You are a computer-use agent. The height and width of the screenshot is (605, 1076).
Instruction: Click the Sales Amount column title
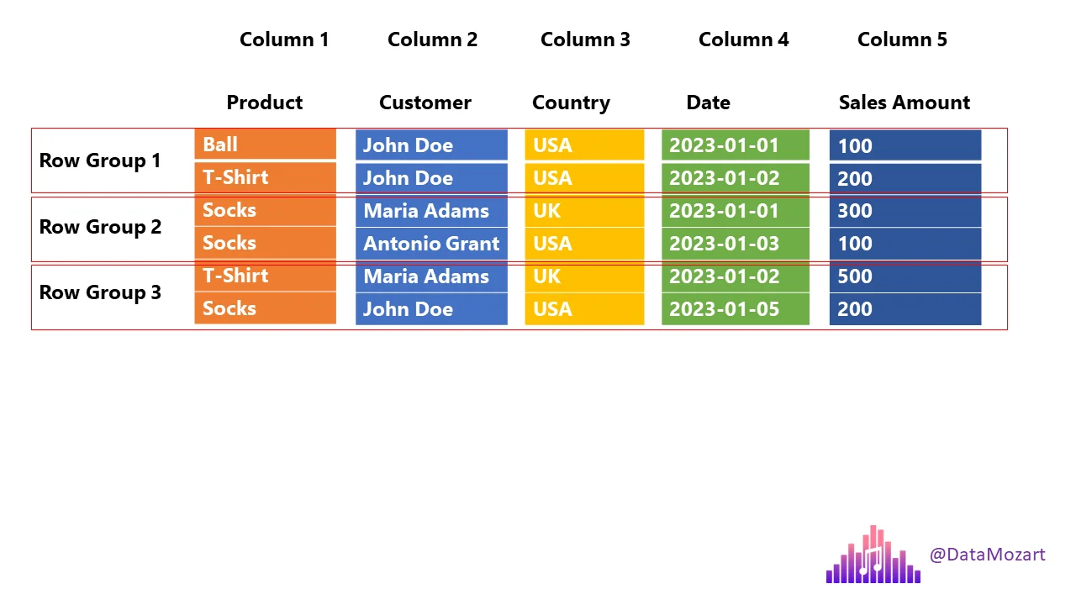905,103
